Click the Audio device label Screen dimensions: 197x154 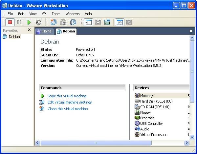coord(145,129)
